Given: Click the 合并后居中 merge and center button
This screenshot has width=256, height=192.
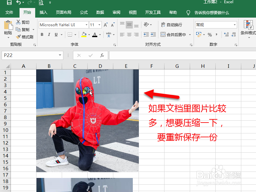Looking at the screenshot, I should [173, 35].
